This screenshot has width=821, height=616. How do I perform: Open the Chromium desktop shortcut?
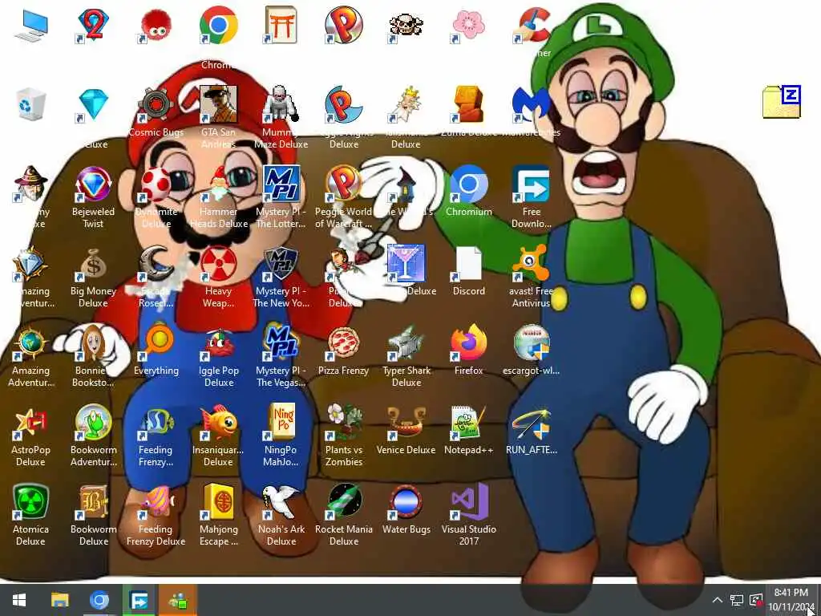(x=468, y=191)
